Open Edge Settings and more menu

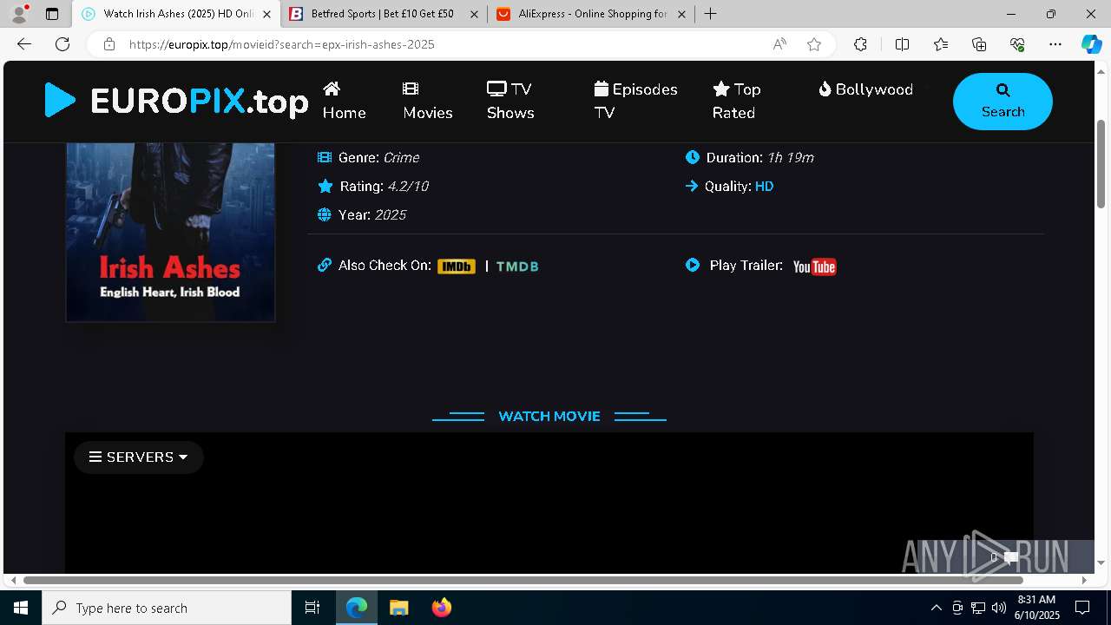click(1055, 44)
